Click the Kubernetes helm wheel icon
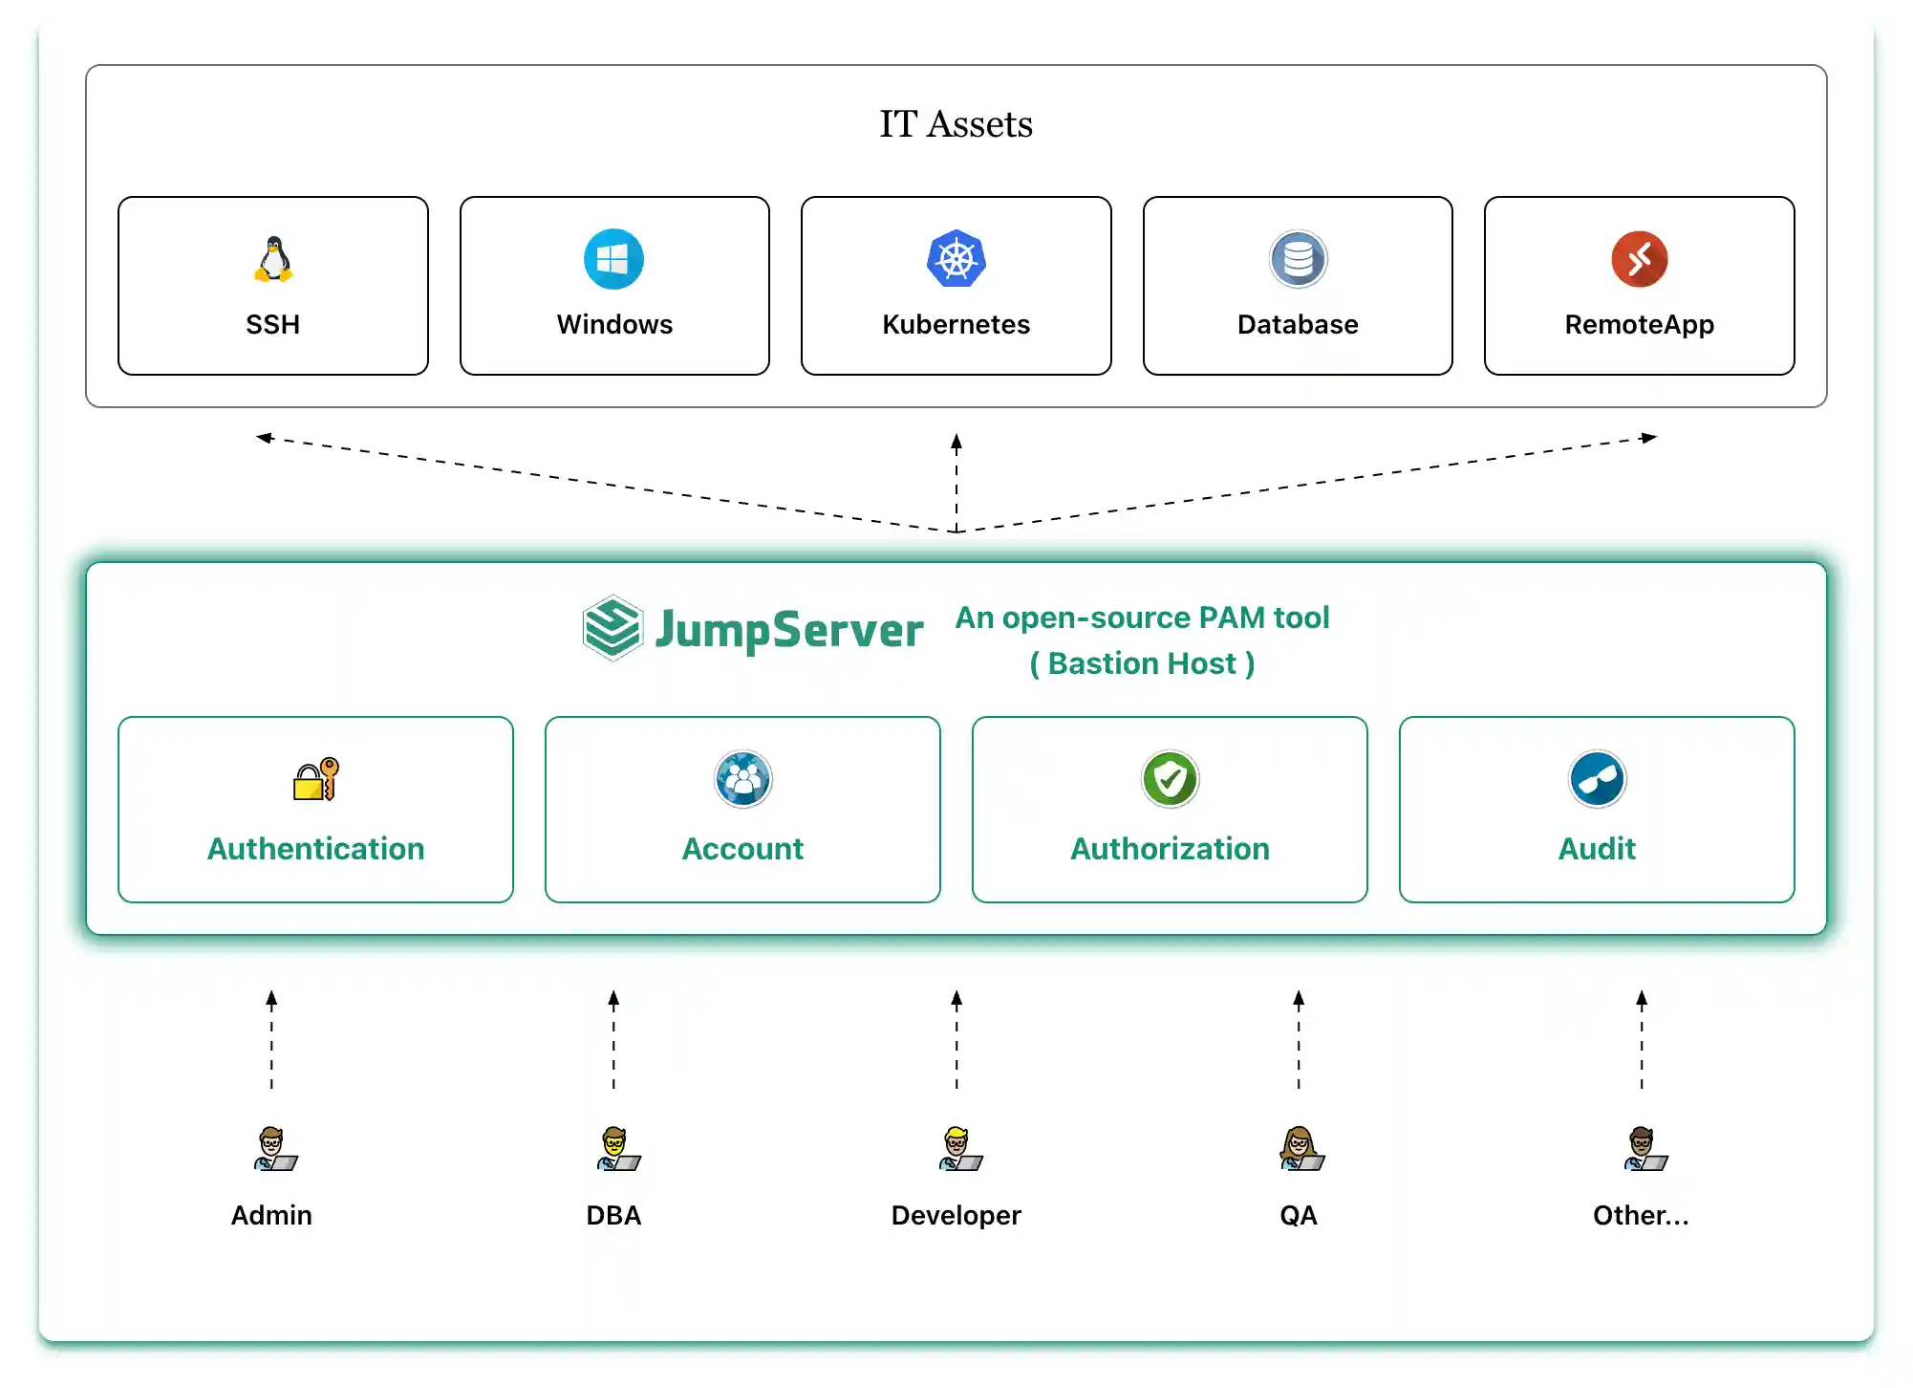Viewport: 1913px width, 1388px height. click(x=956, y=259)
